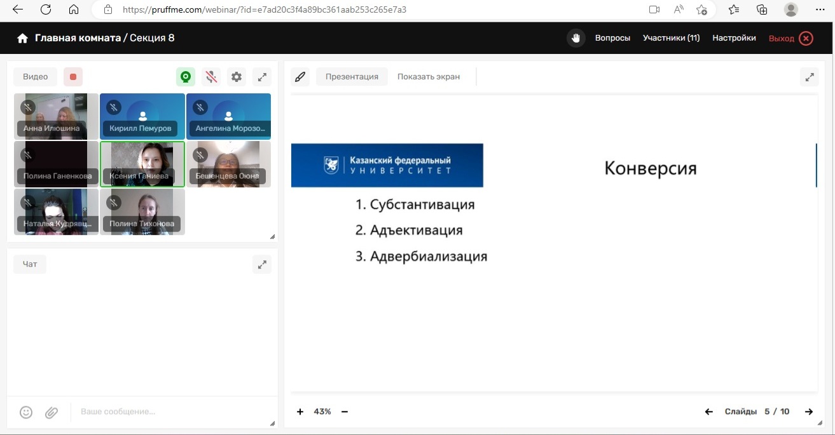Stop recording with red record button

(73, 77)
